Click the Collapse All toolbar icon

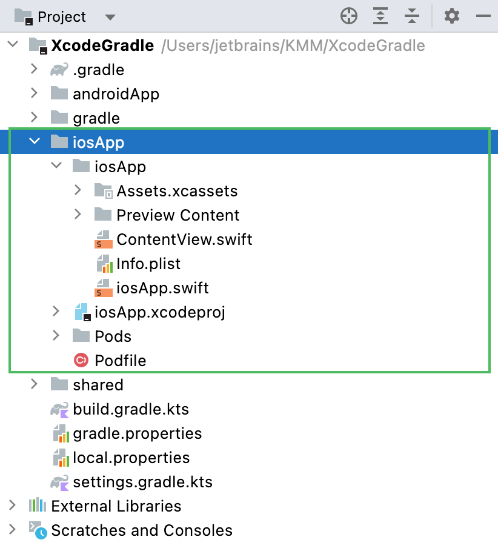(412, 16)
